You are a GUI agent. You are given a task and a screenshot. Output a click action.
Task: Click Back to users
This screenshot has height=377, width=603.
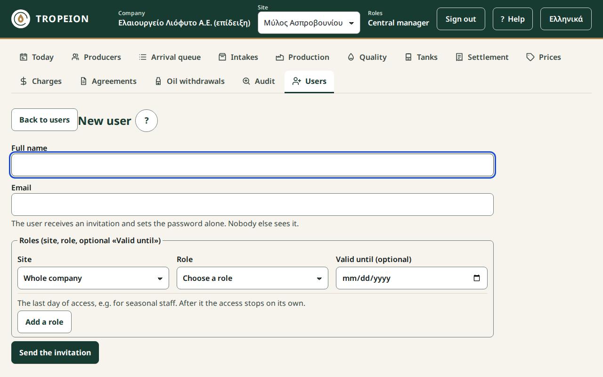coord(44,120)
